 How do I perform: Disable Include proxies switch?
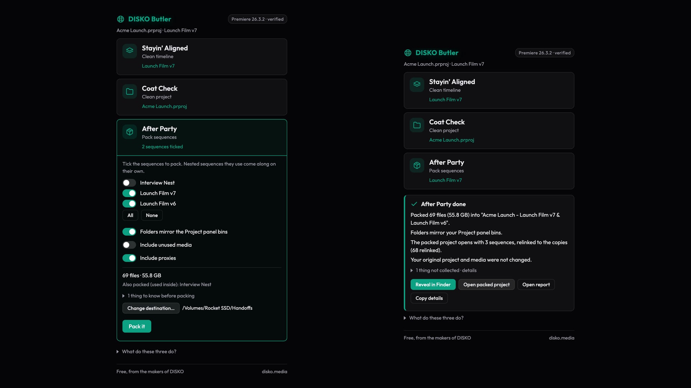coord(129,258)
